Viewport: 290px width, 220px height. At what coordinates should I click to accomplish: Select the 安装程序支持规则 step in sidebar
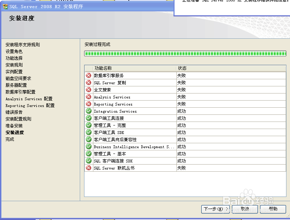click(22, 45)
